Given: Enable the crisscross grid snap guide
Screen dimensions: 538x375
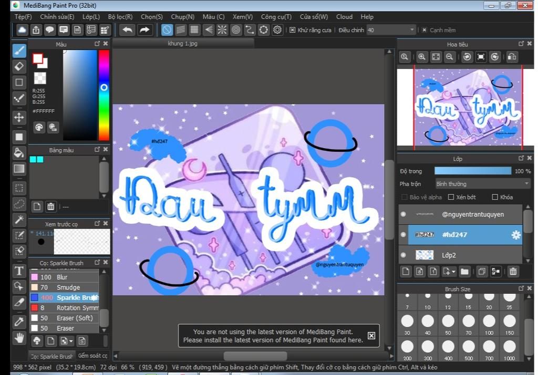Looking at the screenshot, I should click(194, 30).
